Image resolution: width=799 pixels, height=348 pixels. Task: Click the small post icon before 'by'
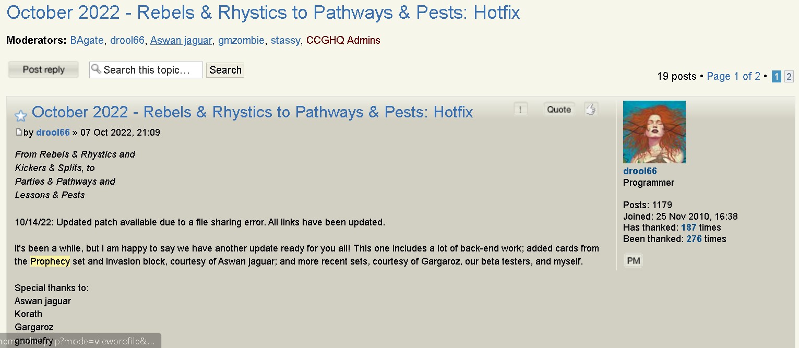(x=19, y=132)
